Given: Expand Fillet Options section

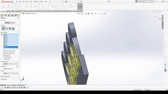Looking at the screenshot, I should pos(19,79).
